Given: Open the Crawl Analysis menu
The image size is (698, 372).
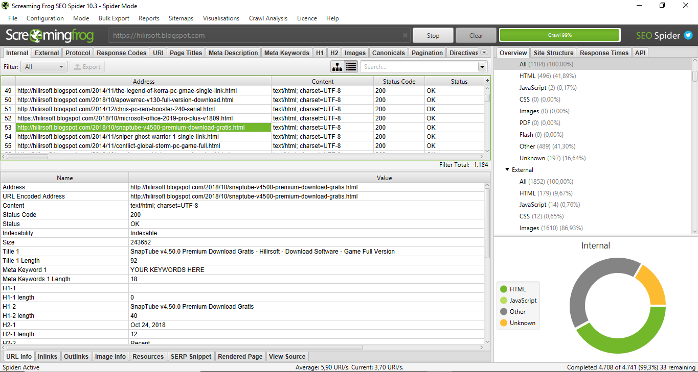Looking at the screenshot, I should (x=268, y=18).
